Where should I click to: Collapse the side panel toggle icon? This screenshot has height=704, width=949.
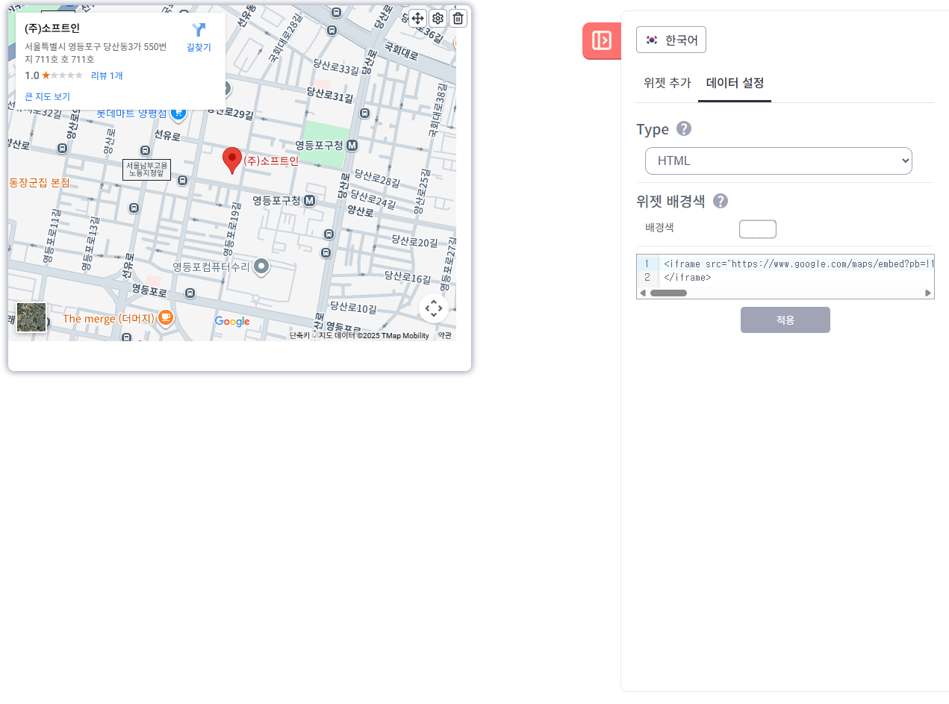(602, 40)
